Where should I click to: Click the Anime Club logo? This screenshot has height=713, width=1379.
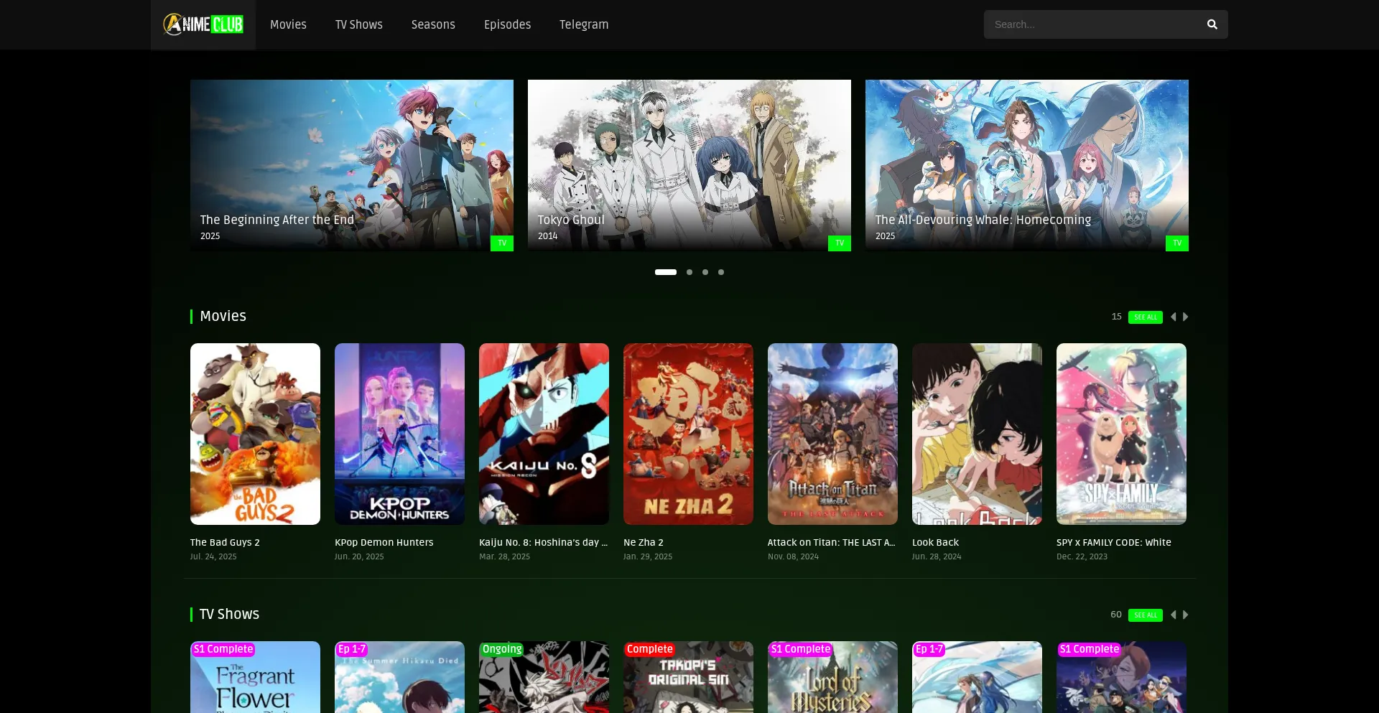click(x=203, y=24)
